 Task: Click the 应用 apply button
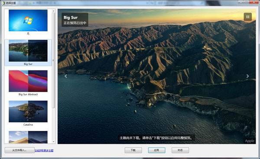point(156,150)
